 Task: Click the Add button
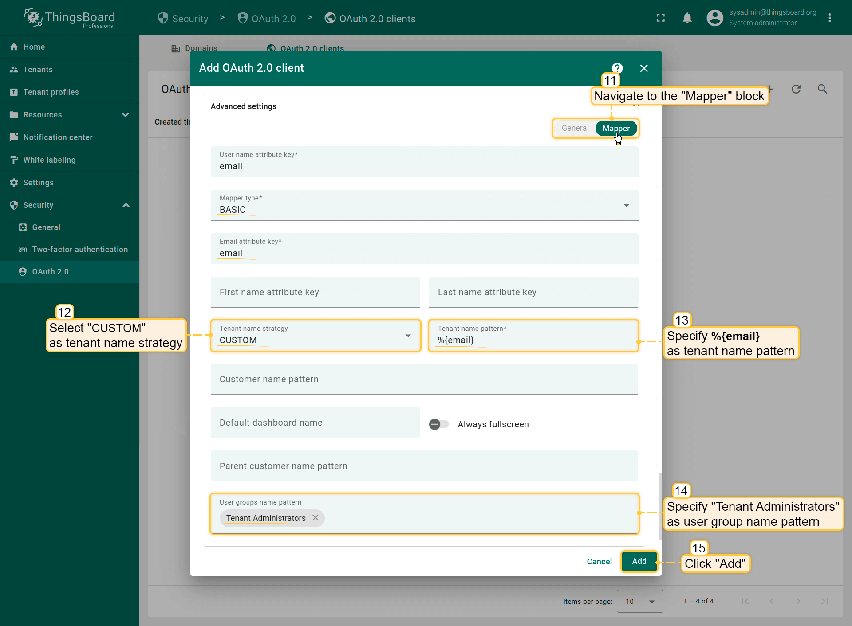(639, 561)
